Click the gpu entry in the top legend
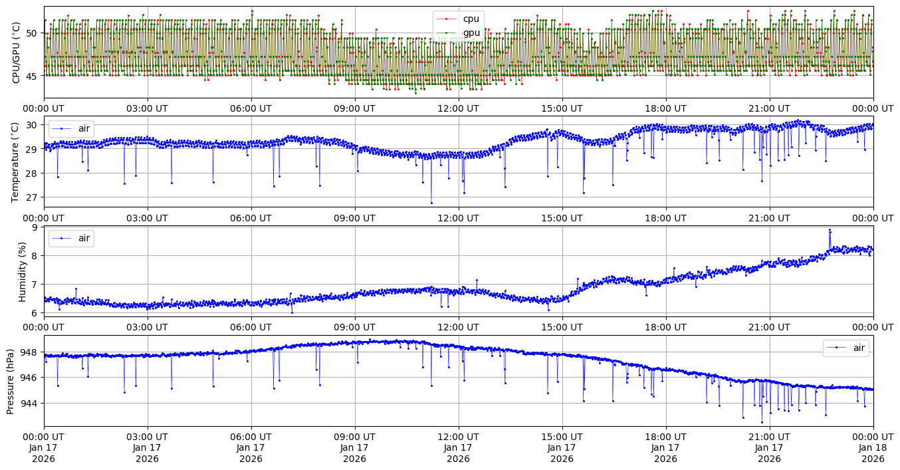Image resolution: width=900 pixels, height=470 pixels. tap(471, 33)
